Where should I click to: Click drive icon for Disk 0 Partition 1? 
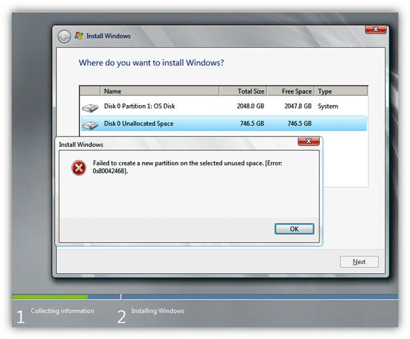click(x=90, y=107)
